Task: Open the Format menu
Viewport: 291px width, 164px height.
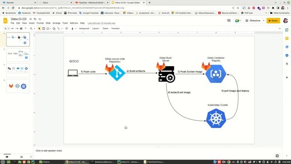Action: click(40, 23)
